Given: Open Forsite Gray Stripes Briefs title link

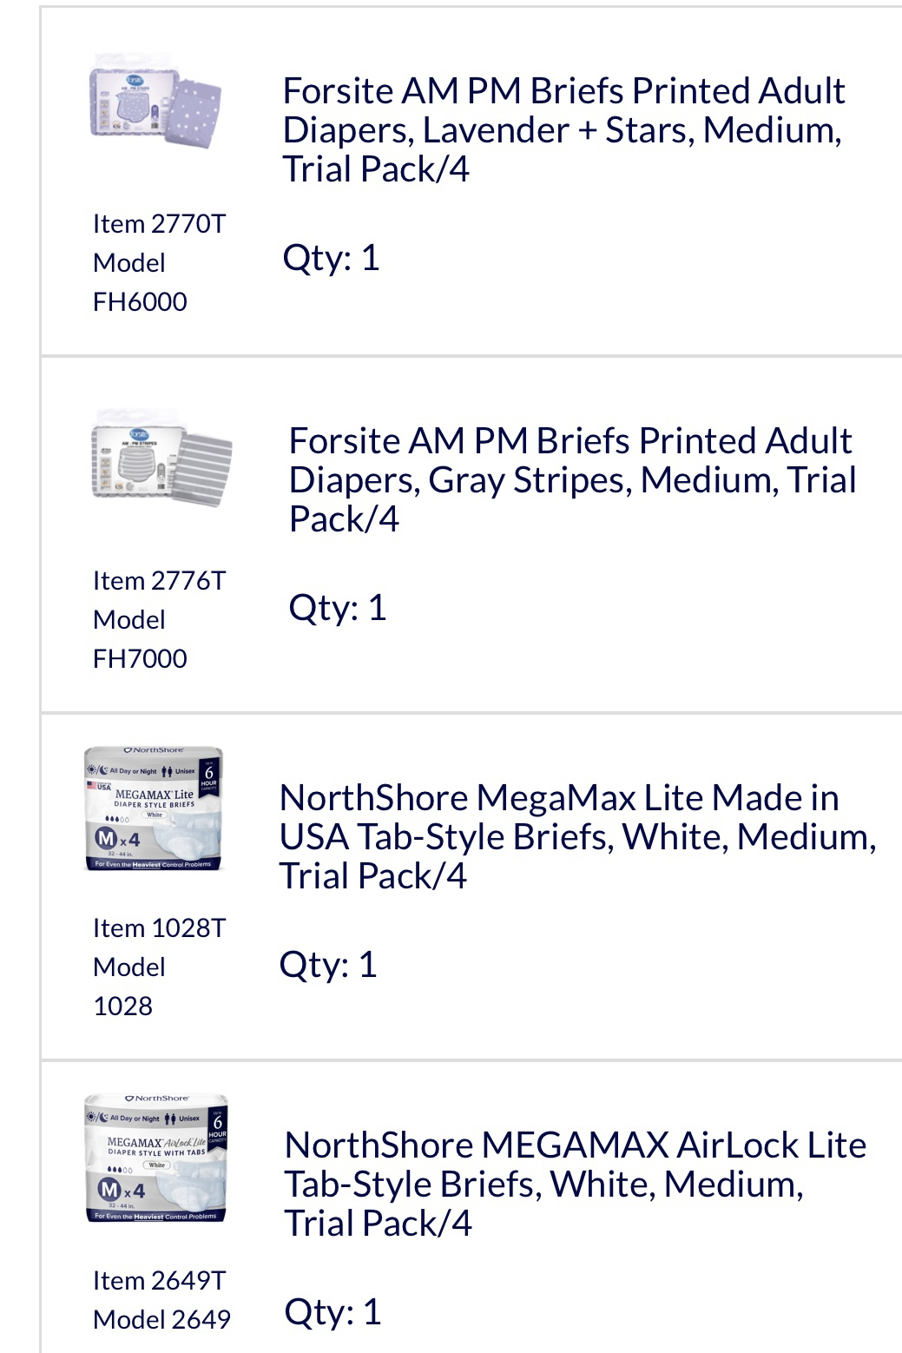Looking at the screenshot, I should 572,479.
